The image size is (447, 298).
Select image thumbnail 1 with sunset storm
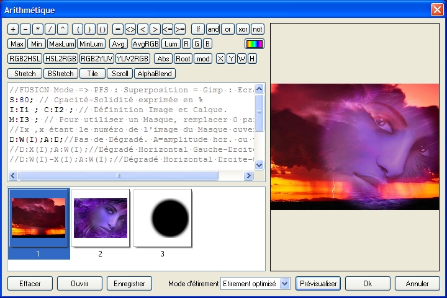[38, 224]
